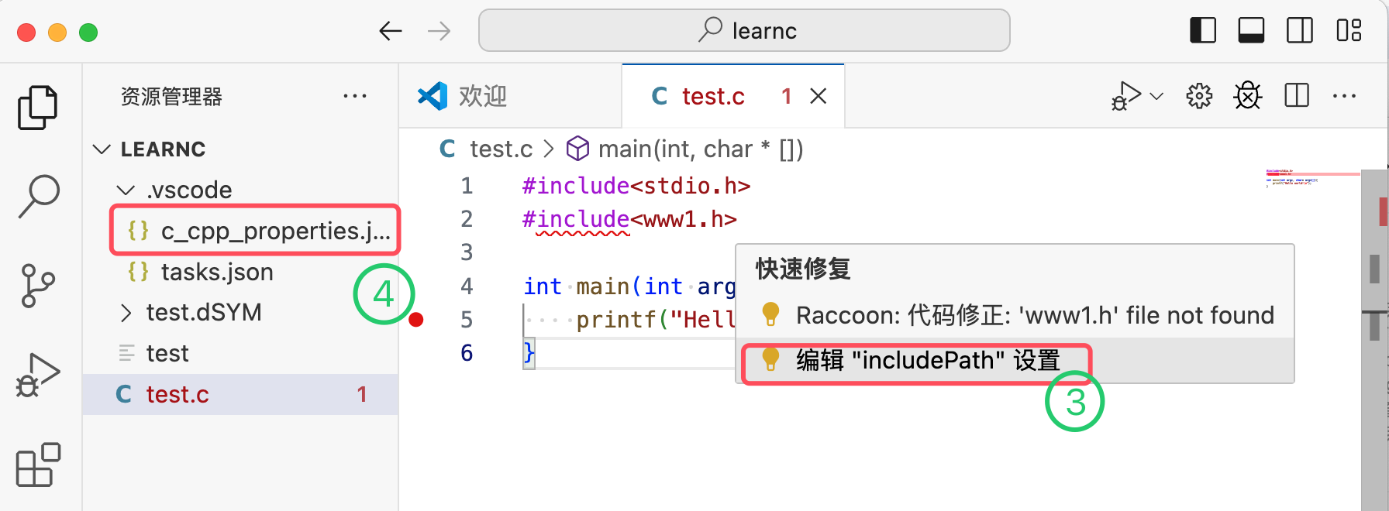Viewport: 1389px width, 511px height.
Task: Click the breakpoint red dot on line 5
Action: [x=416, y=320]
